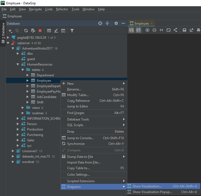Screen dimensions: 201x196
Task: Collapse the HumanResources schema node
Action: [x=18, y=64]
